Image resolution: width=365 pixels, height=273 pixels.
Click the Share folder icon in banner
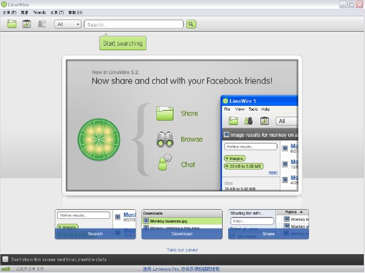click(165, 113)
